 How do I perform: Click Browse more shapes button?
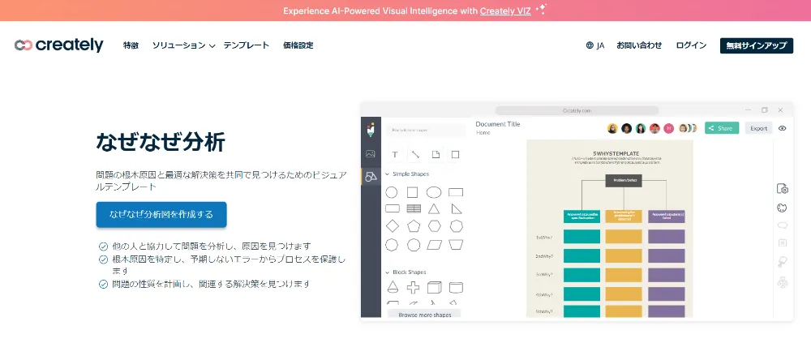coord(424,315)
